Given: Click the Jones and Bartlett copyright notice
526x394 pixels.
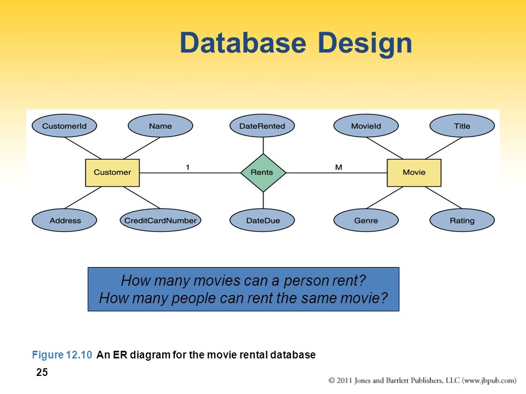Looking at the screenshot, I should point(422,381).
